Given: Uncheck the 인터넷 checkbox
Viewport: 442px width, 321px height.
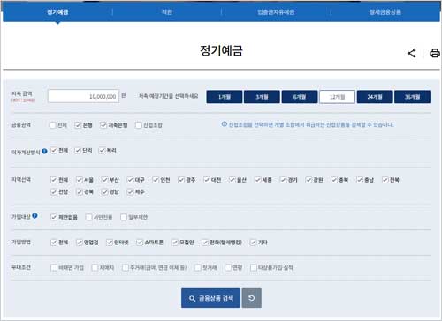Looking at the screenshot, I should 110,243.
